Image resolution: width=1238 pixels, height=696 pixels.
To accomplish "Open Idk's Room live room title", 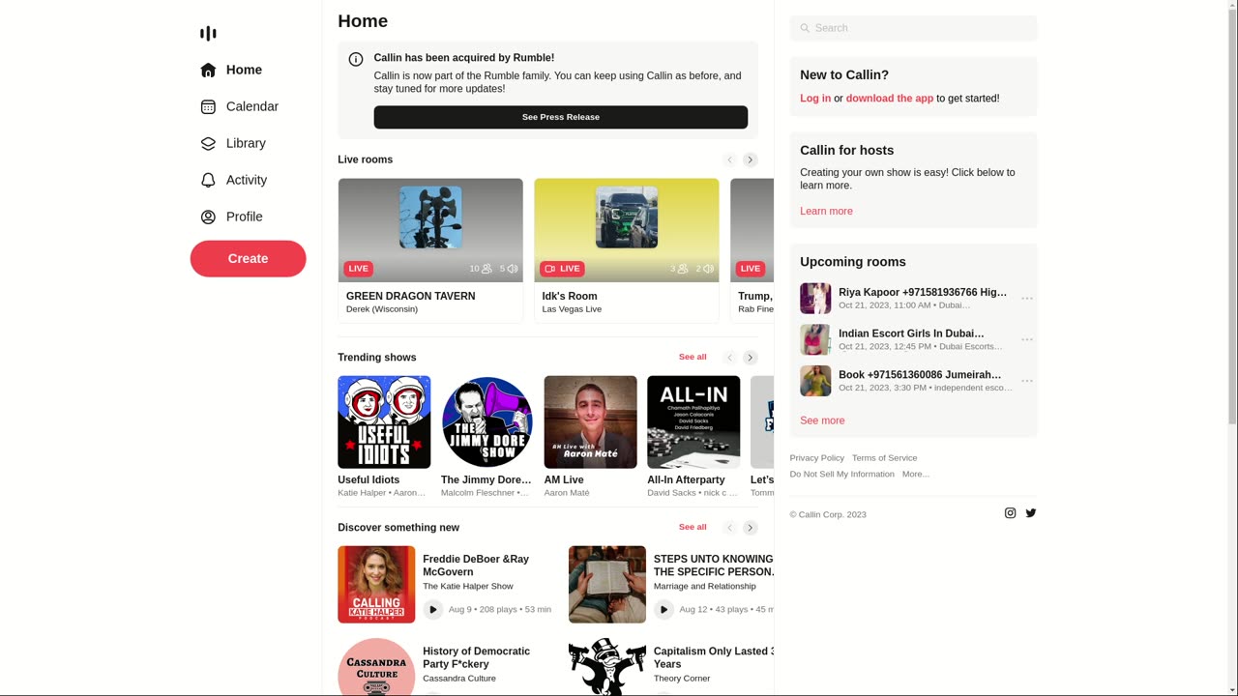I will 570,296.
